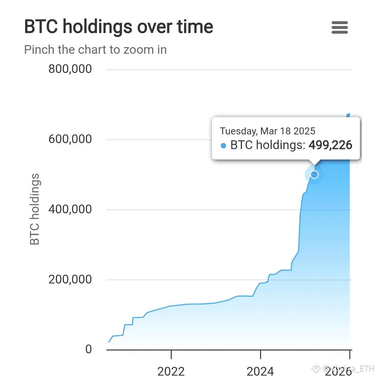Click the 2026 x-axis label
The width and height of the screenshot is (377, 377).
coord(338,371)
